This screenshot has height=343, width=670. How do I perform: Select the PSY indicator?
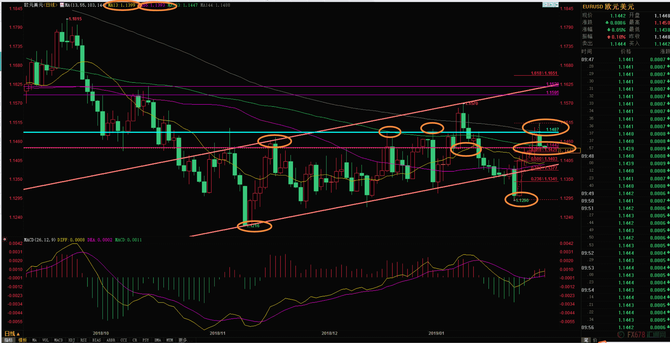[x=146, y=340]
